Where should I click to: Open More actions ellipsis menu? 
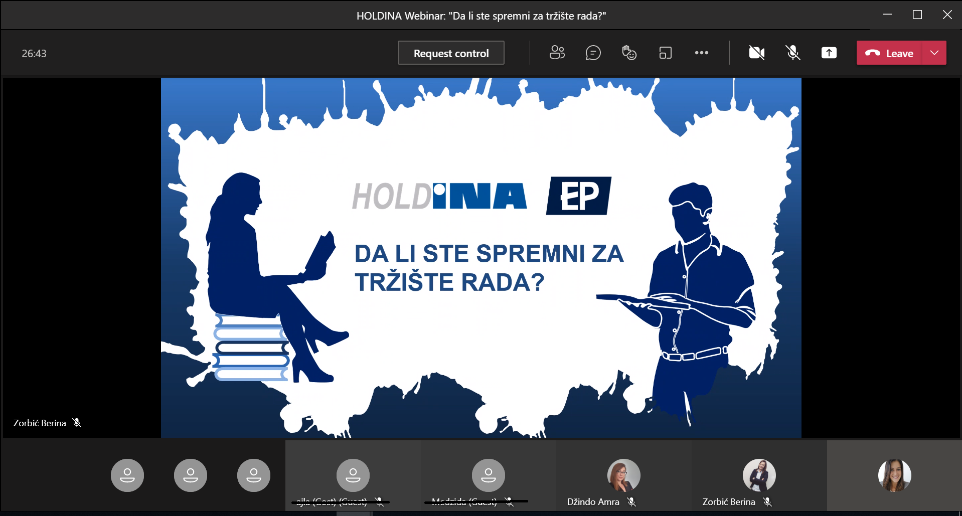(701, 53)
